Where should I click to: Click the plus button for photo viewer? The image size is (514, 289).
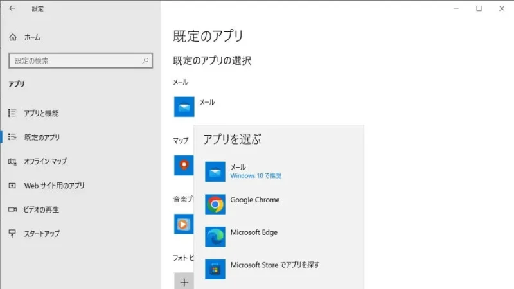(x=184, y=281)
